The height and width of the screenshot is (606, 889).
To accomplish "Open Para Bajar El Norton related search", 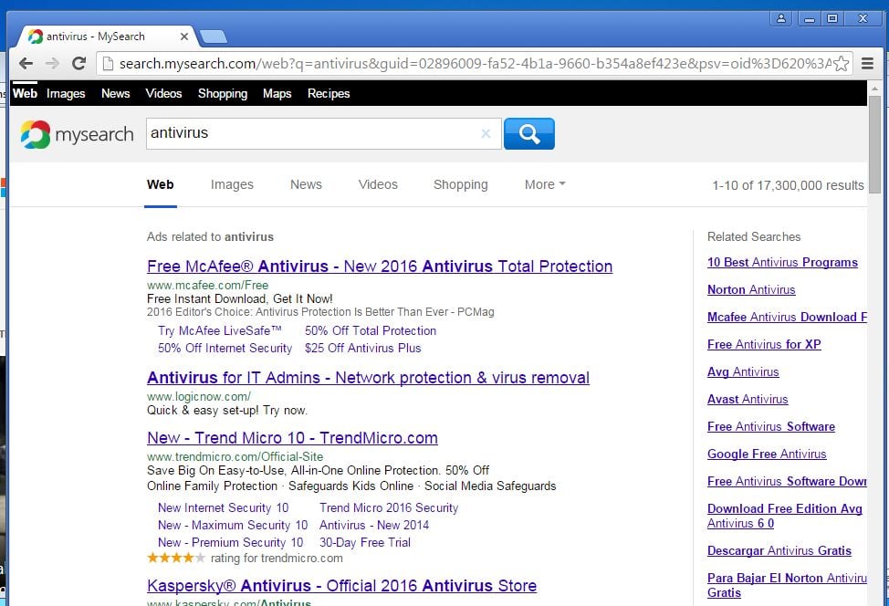I will [x=787, y=585].
